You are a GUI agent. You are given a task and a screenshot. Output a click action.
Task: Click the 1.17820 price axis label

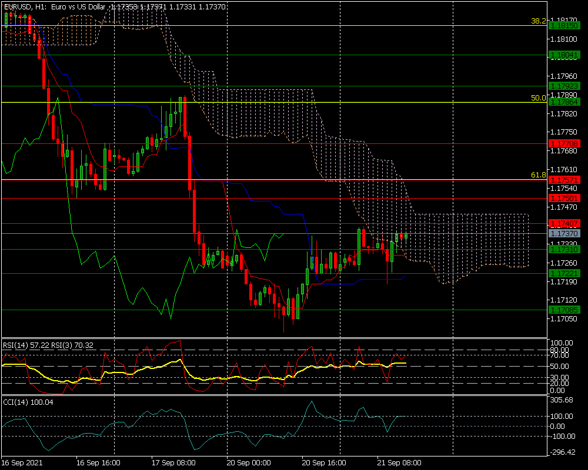coord(564,113)
